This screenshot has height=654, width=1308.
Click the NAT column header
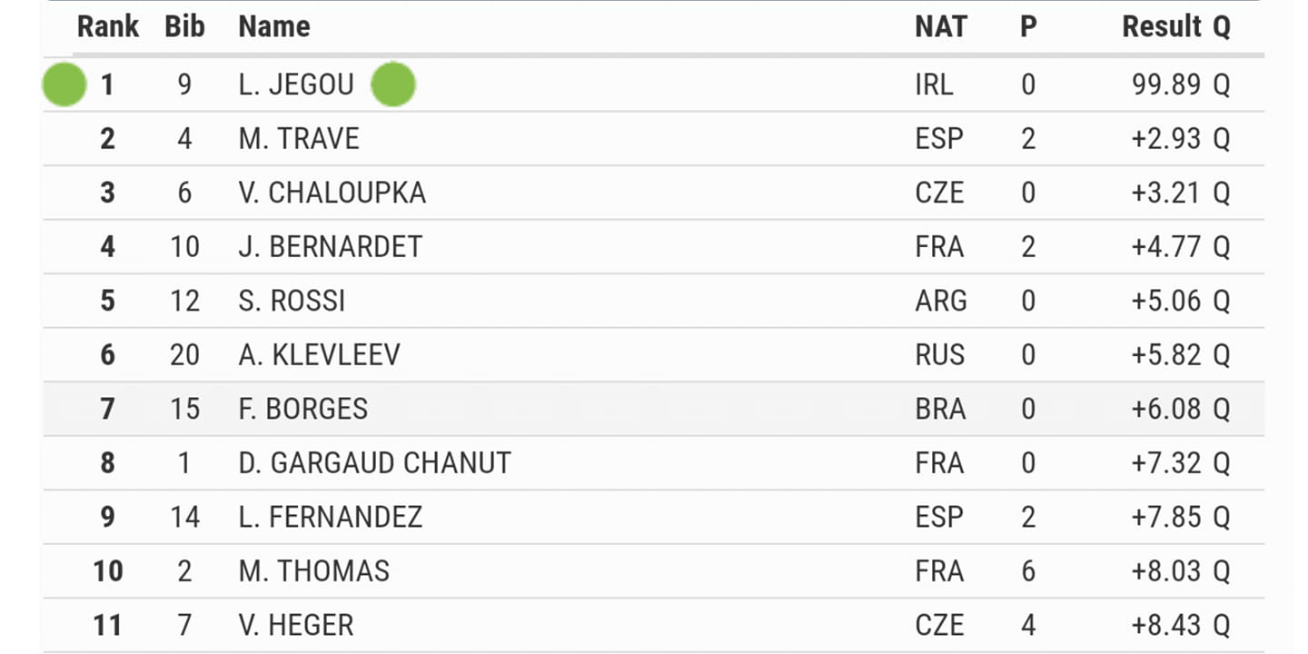click(x=941, y=26)
